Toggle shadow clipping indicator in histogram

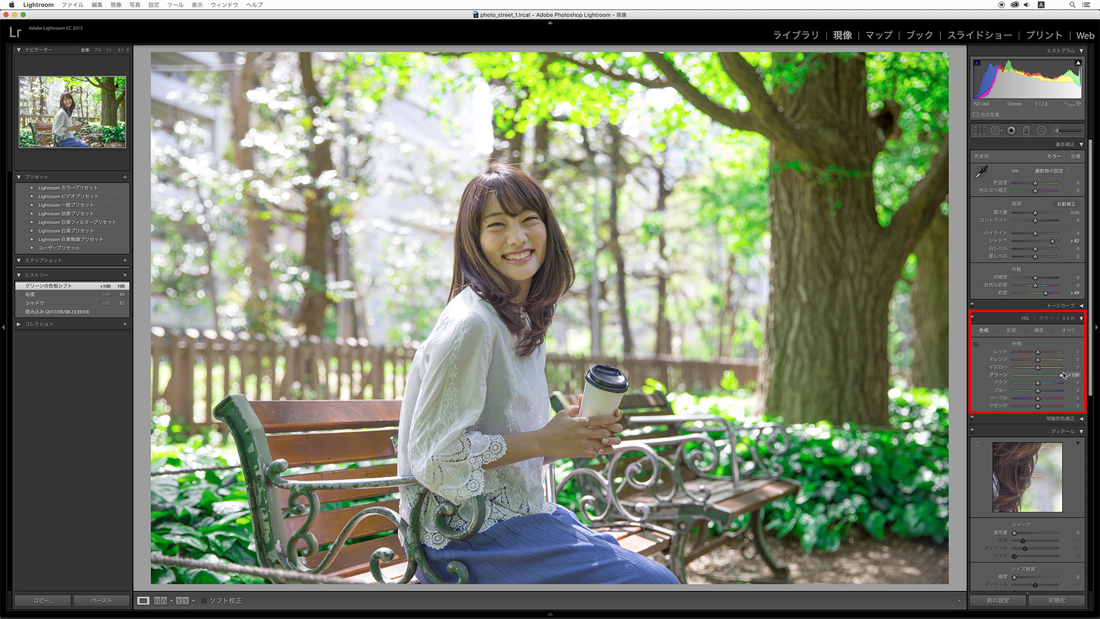coord(977,63)
